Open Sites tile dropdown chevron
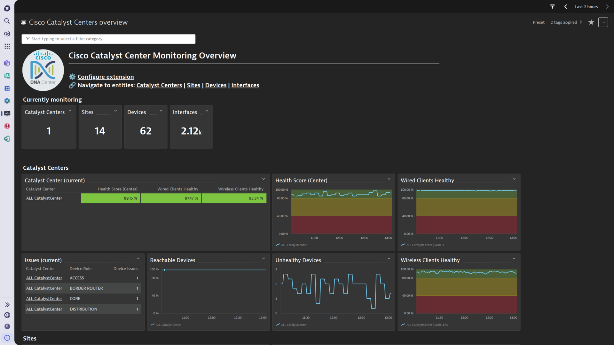Image resolution: width=614 pixels, height=345 pixels. [115, 111]
